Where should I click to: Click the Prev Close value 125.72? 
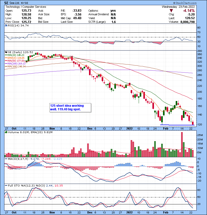pos(26,22)
